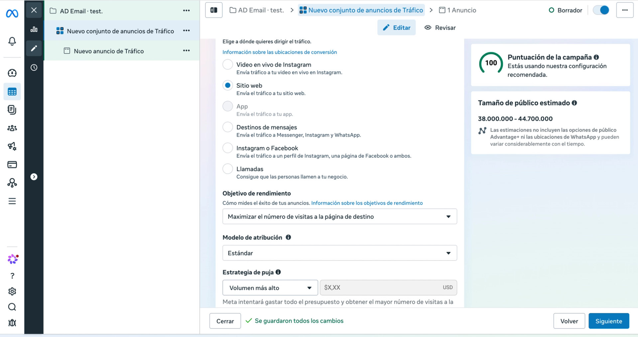Open options menu for AD Email campaign
Image resolution: width=638 pixels, height=337 pixels.
coord(187,11)
